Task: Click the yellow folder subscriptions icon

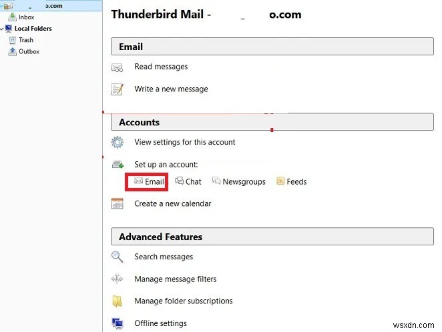Action: coord(117,301)
